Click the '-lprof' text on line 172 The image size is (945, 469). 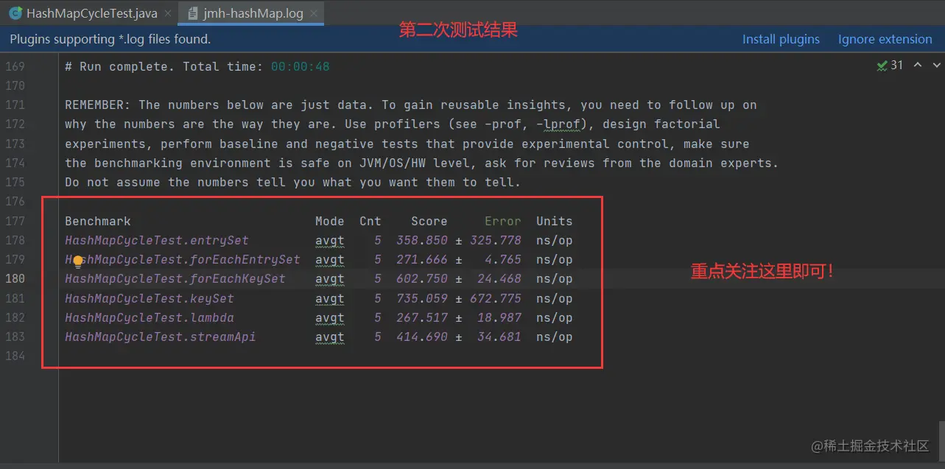[558, 124]
